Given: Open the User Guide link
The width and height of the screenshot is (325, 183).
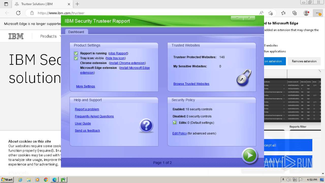Looking at the screenshot, I should click(x=83, y=124).
